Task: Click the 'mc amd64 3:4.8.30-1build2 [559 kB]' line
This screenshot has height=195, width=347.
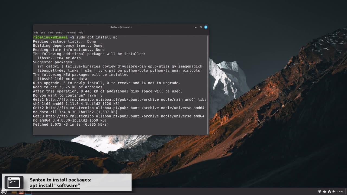Action: (70, 120)
